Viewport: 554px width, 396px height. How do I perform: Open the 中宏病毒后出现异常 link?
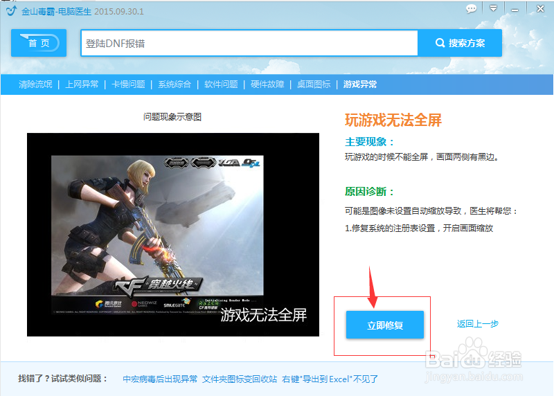click(160, 379)
